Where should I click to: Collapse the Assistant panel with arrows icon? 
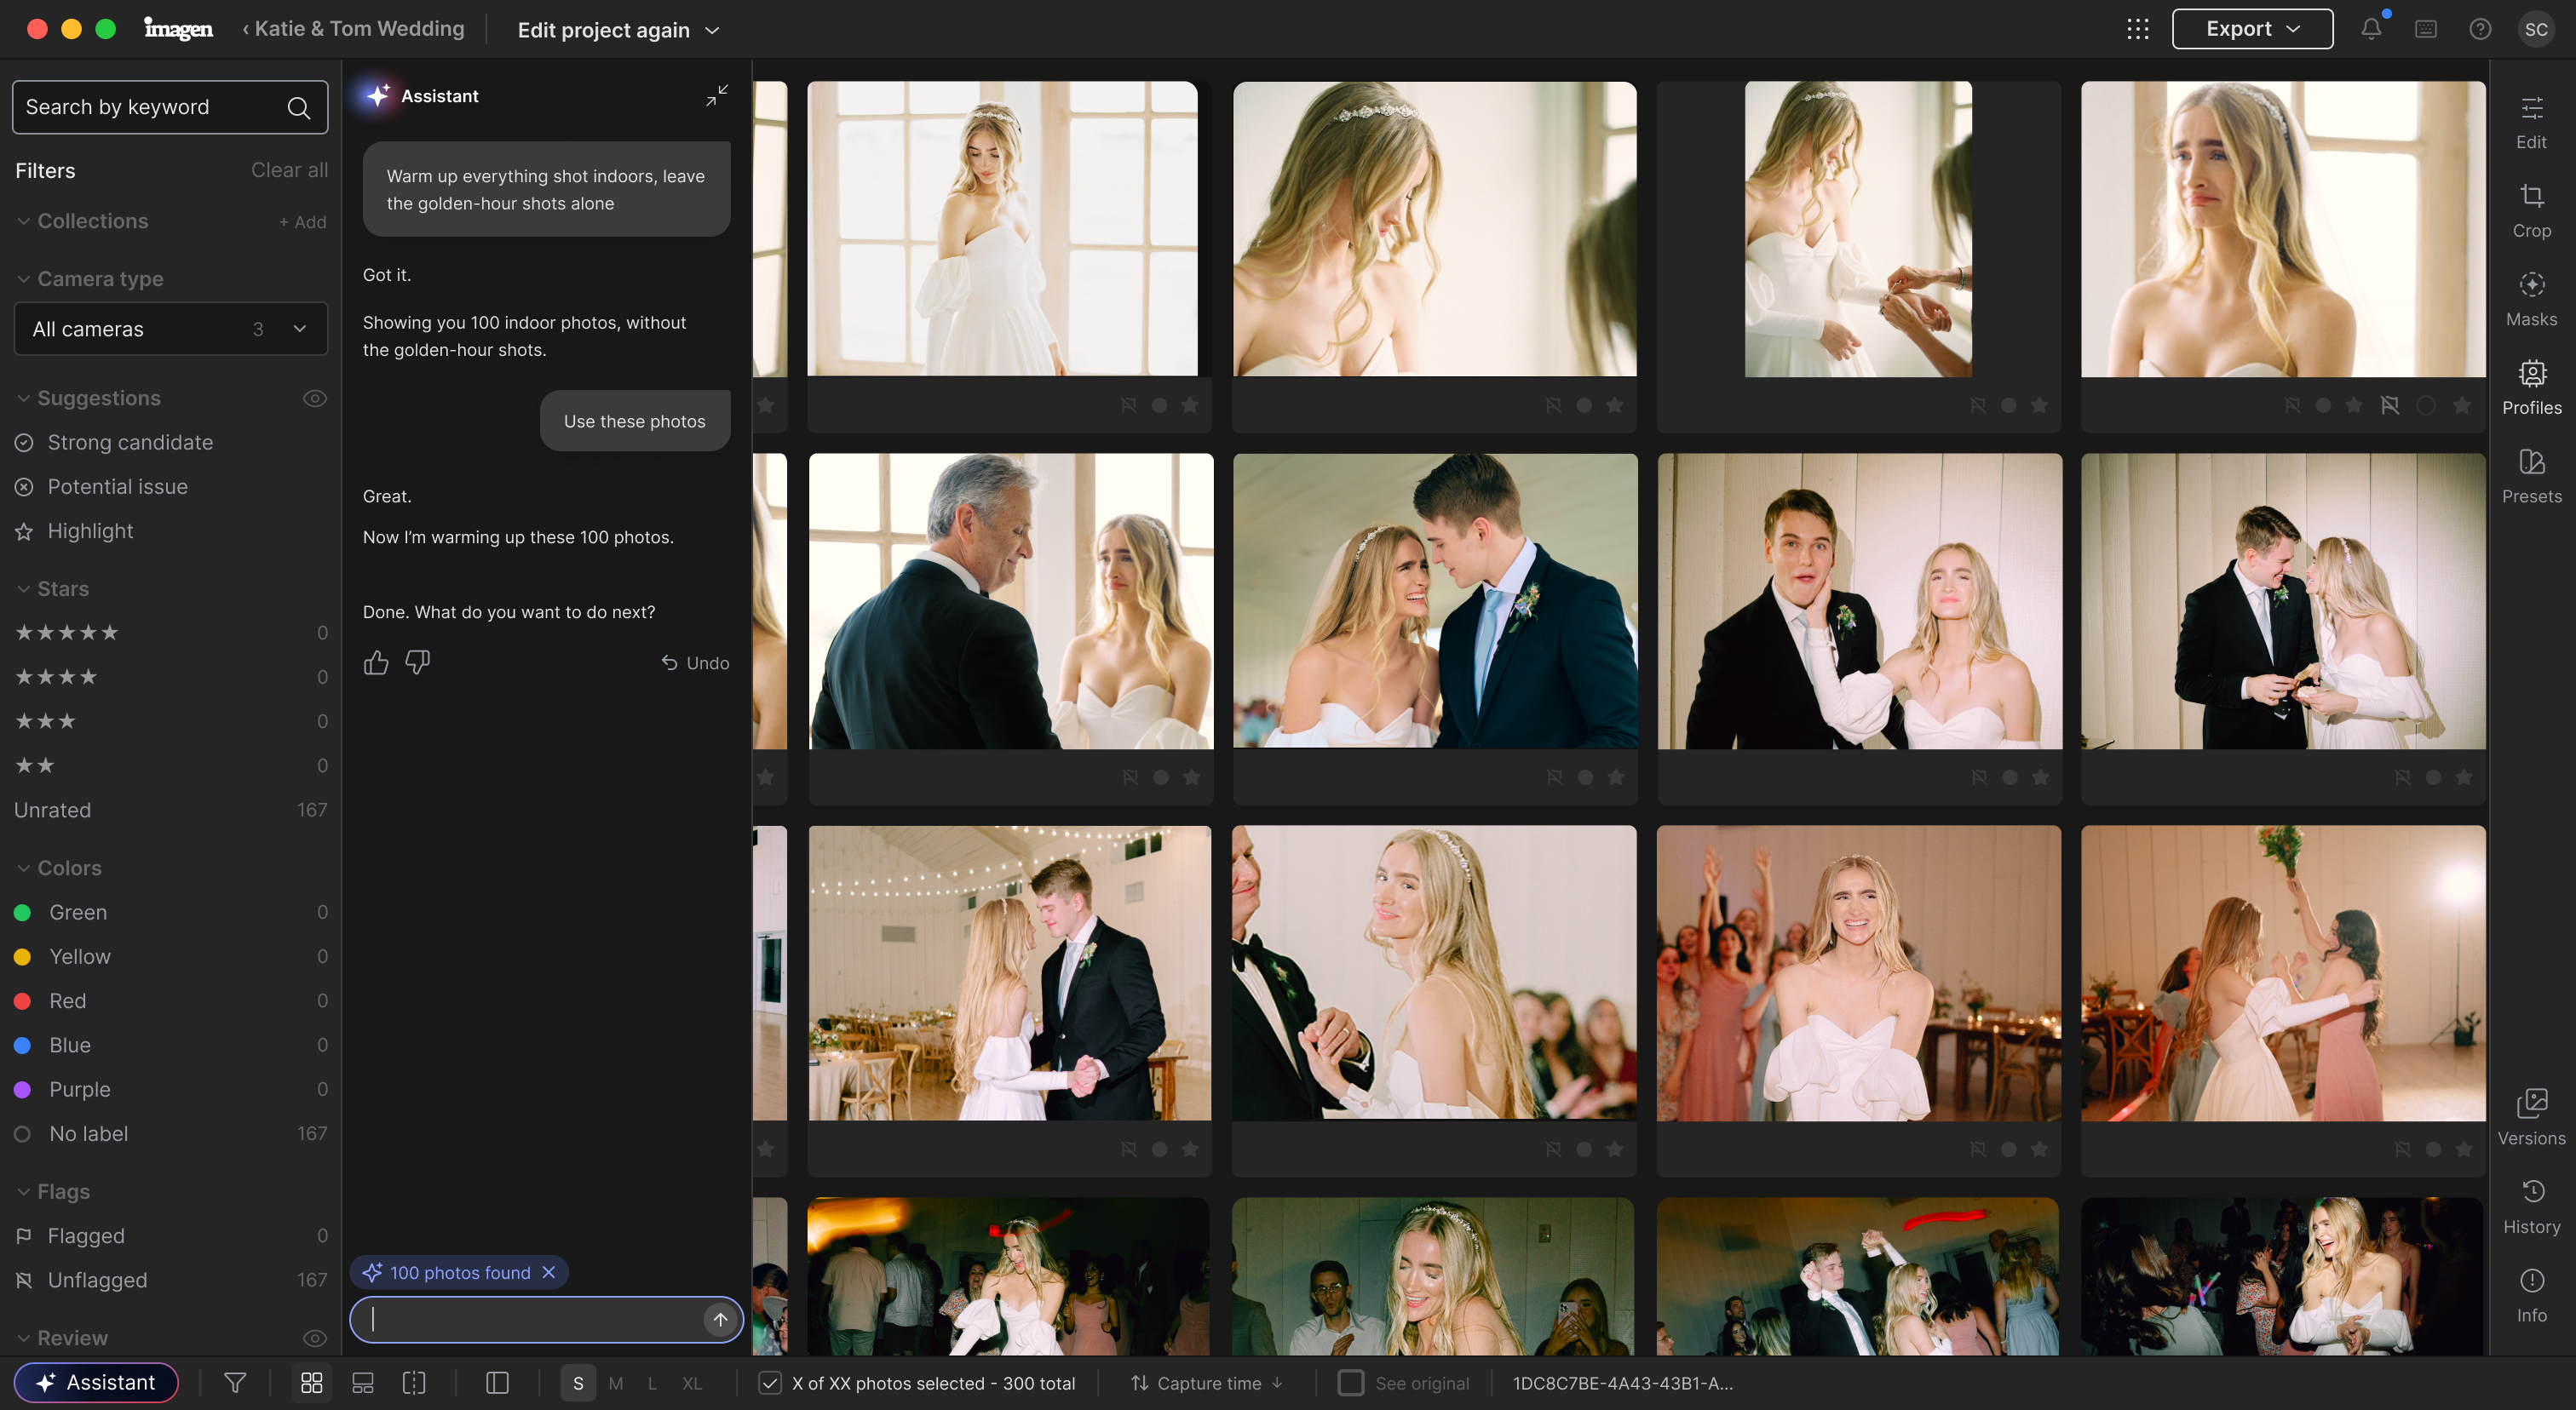[x=717, y=96]
